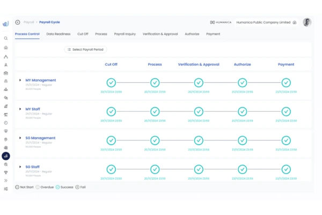Click the Humanica Public Company Limited selector
The width and height of the screenshot is (322, 215).
tap(266, 23)
